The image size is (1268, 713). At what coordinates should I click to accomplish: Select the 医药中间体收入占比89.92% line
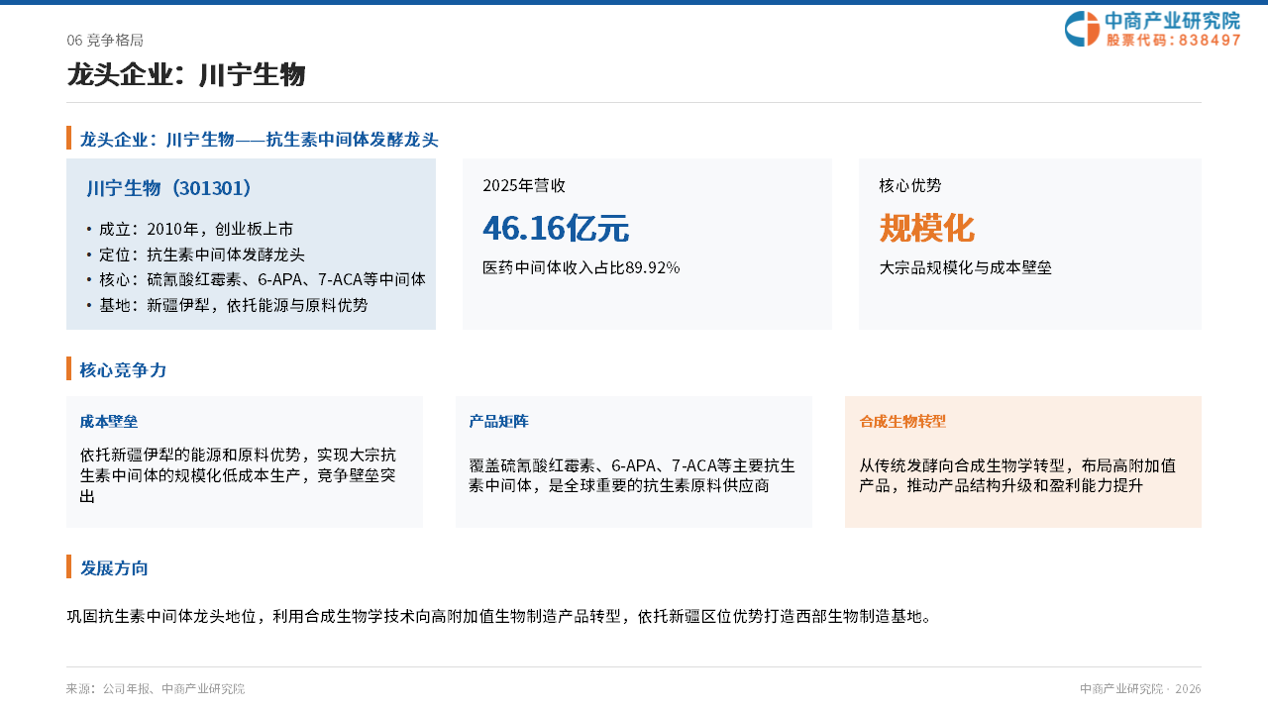click(581, 267)
